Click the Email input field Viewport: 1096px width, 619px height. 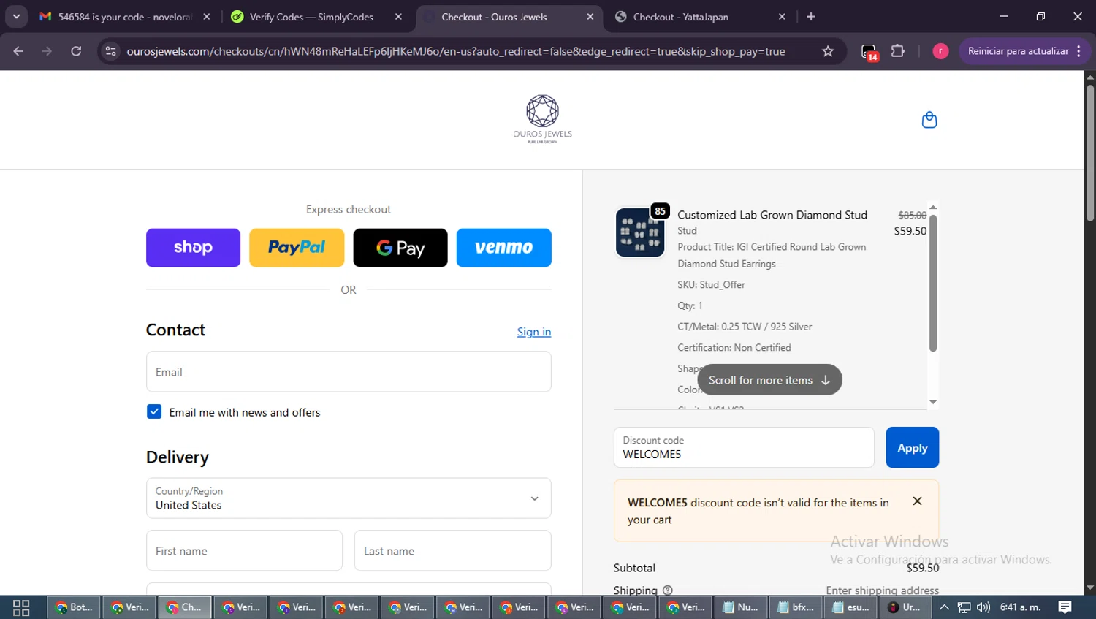pyautogui.click(x=349, y=372)
